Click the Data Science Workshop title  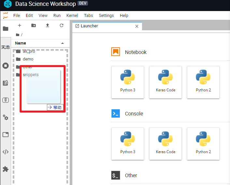tap(46, 4)
